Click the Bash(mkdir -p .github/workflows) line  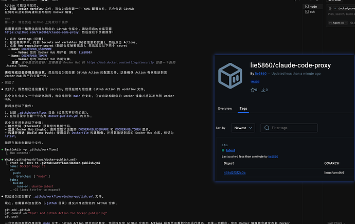[31, 149]
